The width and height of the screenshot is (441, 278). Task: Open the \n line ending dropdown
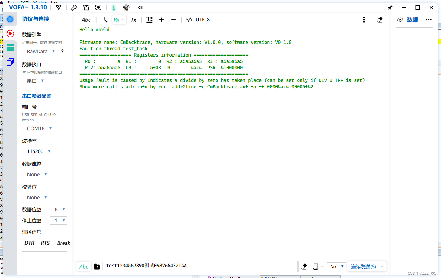(x=336, y=267)
